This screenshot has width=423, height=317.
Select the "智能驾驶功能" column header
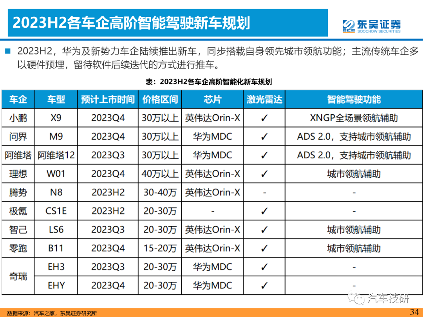(x=354, y=99)
